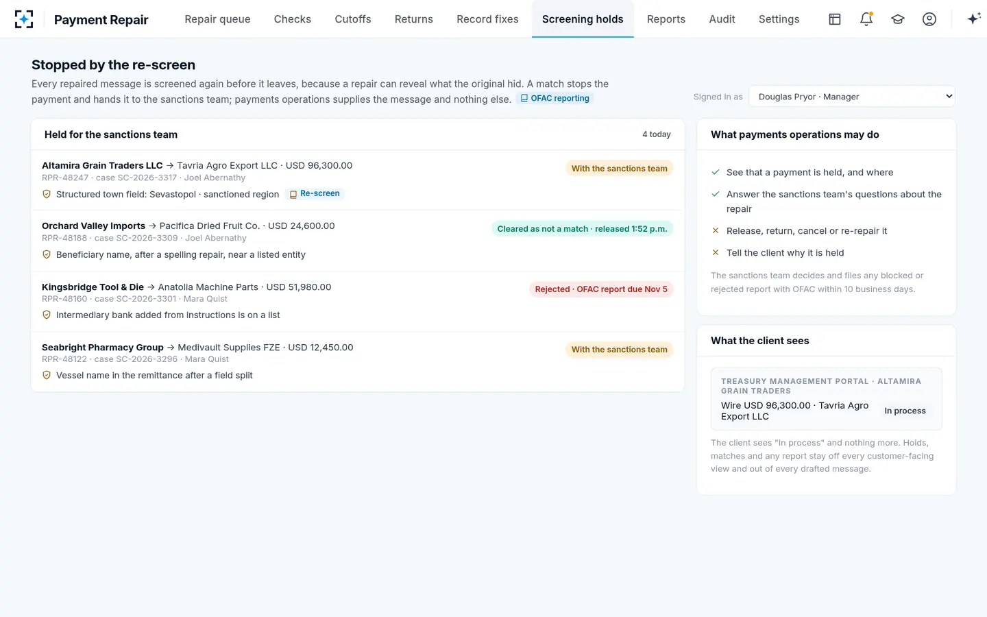Open the Re-screen reference link
This screenshot has height=617, width=987.
pyautogui.click(x=315, y=194)
